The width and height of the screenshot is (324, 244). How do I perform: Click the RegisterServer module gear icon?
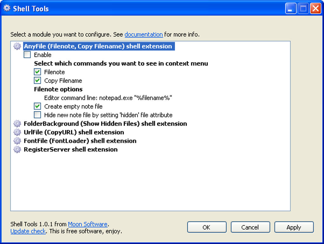click(17, 149)
